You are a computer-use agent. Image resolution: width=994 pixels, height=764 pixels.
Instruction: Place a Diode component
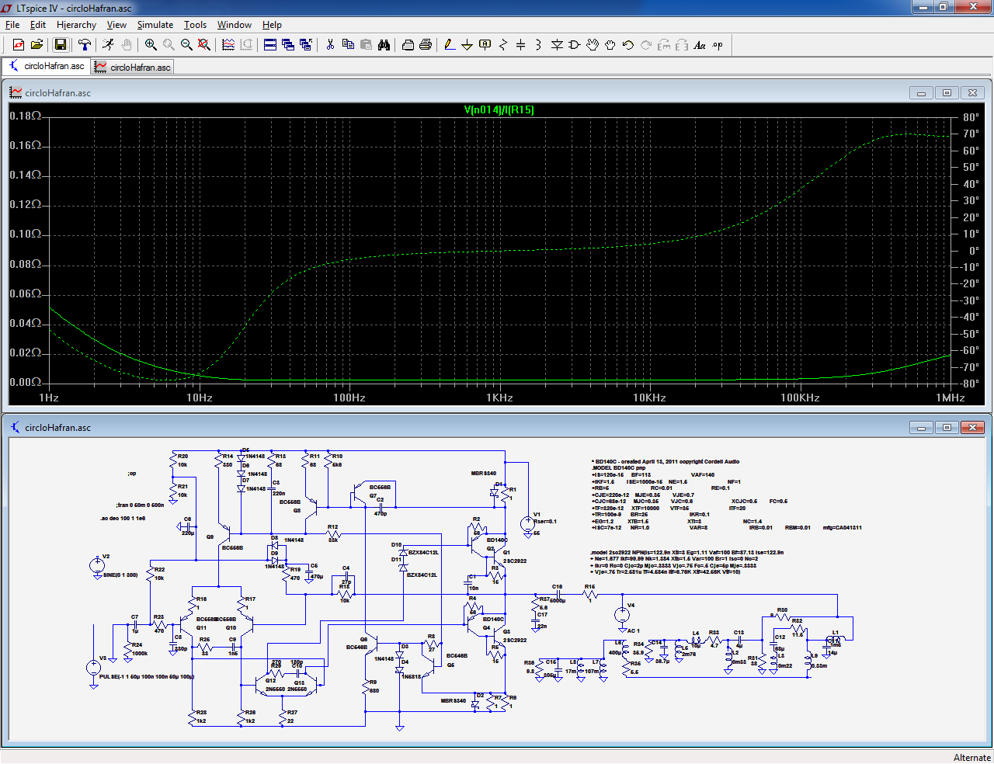coord(557,45)
